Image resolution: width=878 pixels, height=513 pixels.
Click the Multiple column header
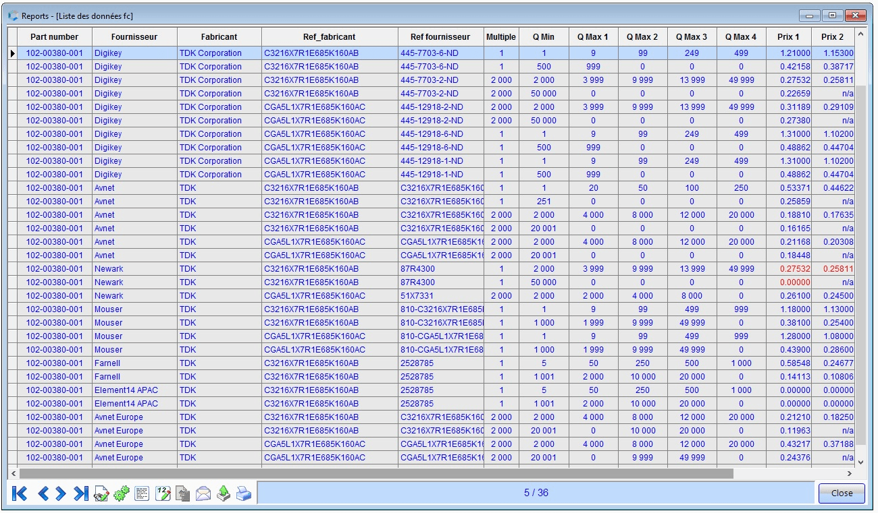point(501,37)
